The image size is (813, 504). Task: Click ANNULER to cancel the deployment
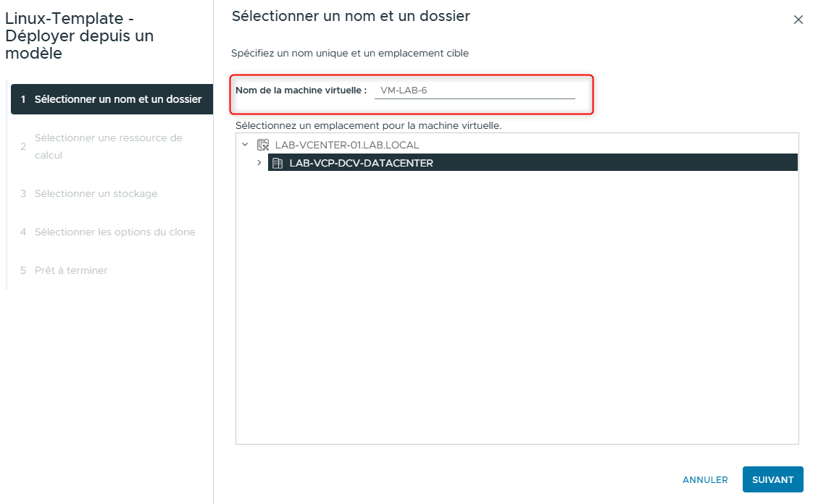[x=705, y=479]
